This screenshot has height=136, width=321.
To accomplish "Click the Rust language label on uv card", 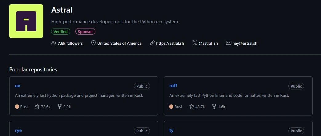I will click(24, 107).
